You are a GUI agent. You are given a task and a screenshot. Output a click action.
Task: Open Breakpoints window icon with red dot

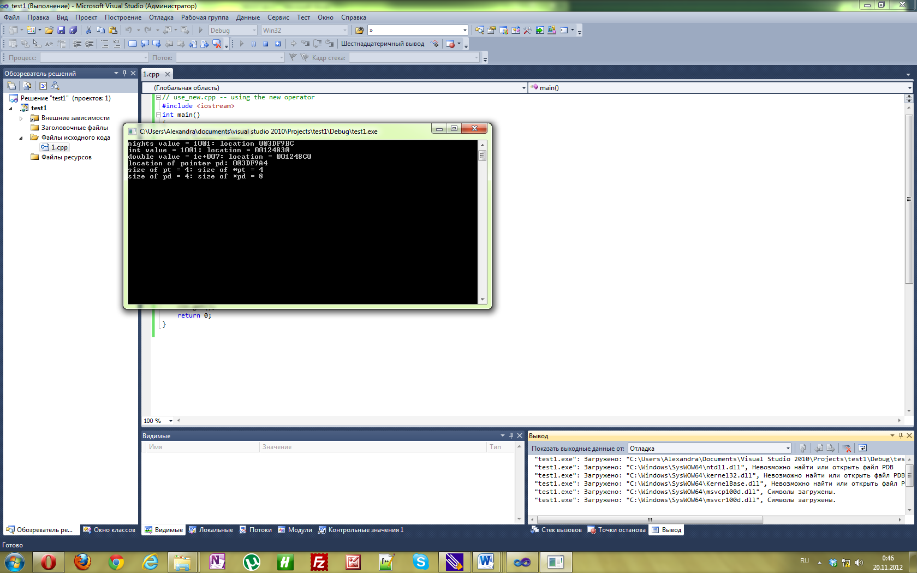pos(450,44)
